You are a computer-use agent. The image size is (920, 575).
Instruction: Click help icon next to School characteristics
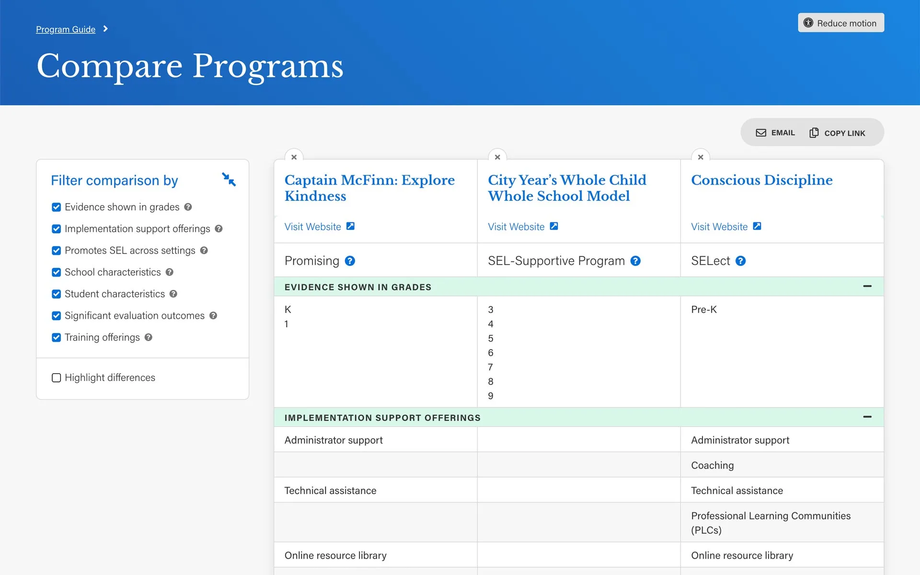point(170,272)
